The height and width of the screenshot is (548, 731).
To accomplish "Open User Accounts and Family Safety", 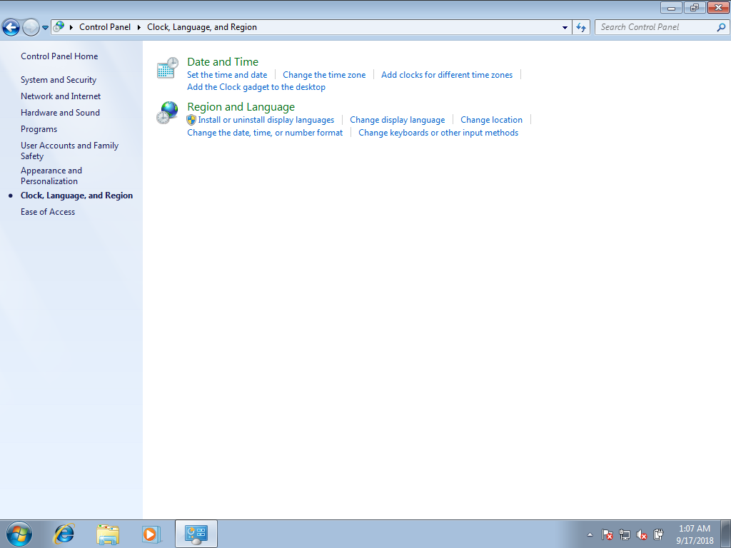I will point(69,151).
